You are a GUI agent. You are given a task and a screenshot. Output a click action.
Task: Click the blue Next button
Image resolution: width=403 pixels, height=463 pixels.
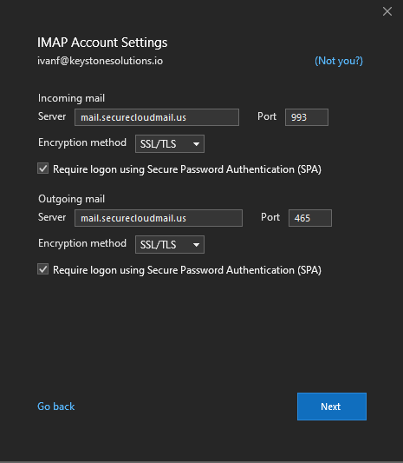coord(332,407)
